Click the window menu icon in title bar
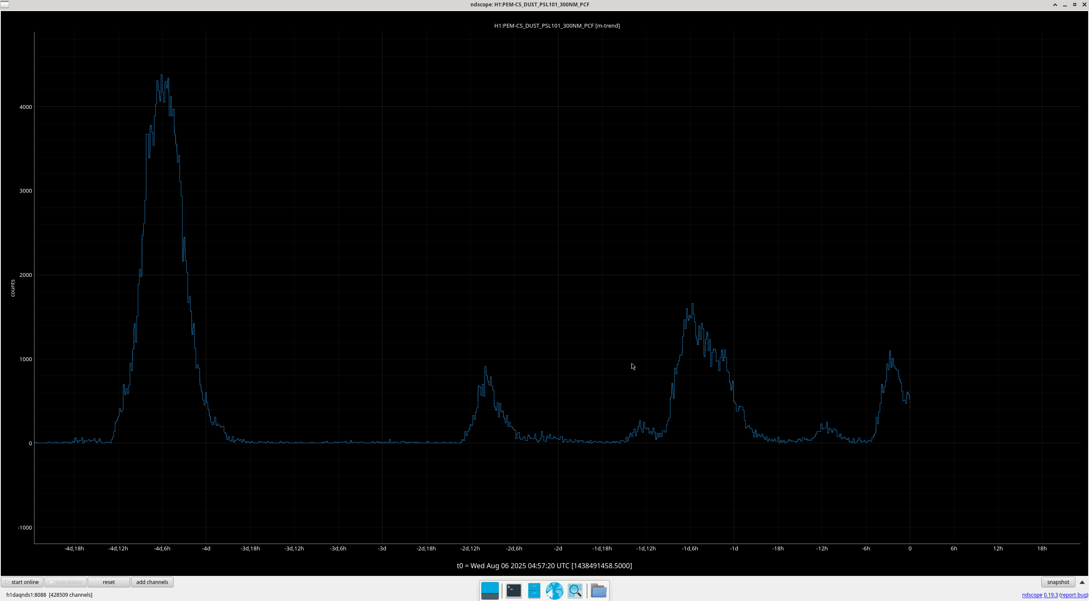Screen dimensions: 1089x601 pos(4,4)
